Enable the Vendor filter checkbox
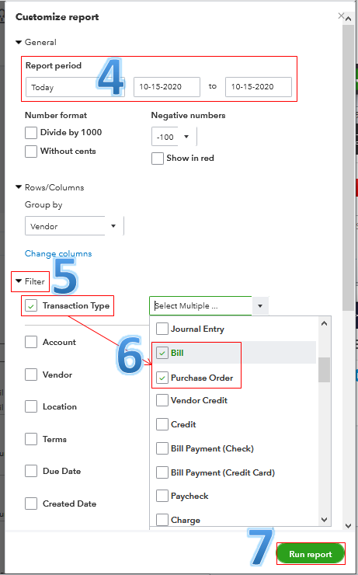Viewport: 358px width, 575px height. pyautogui.click(x=31, y=375)
